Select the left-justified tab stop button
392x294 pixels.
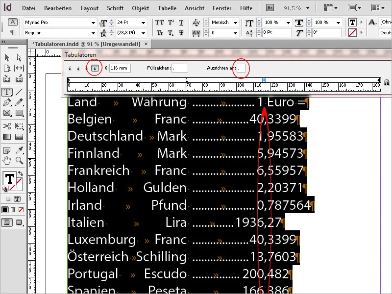70,68
